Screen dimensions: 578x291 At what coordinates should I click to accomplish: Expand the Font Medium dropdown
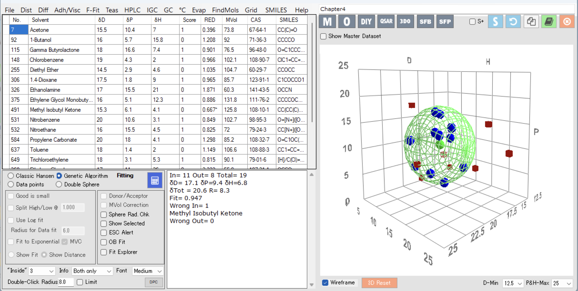click(x=148, y=271)
